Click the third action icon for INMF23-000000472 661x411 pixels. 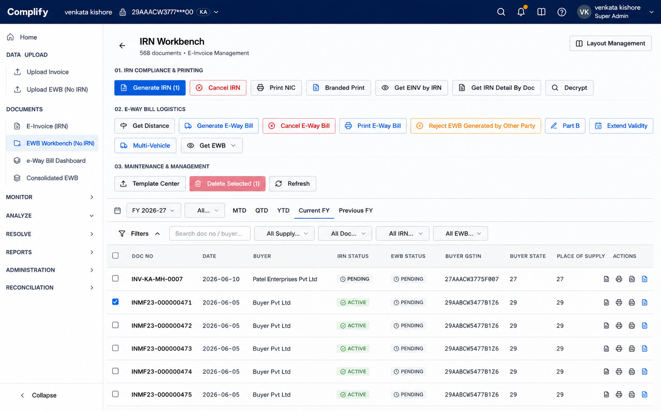click(632, 326)
